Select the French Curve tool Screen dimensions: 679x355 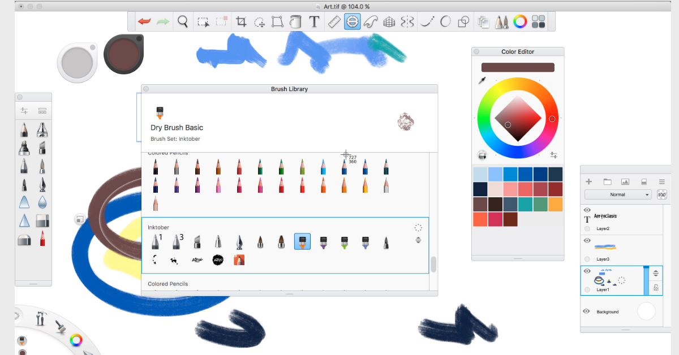click(371, 22)
